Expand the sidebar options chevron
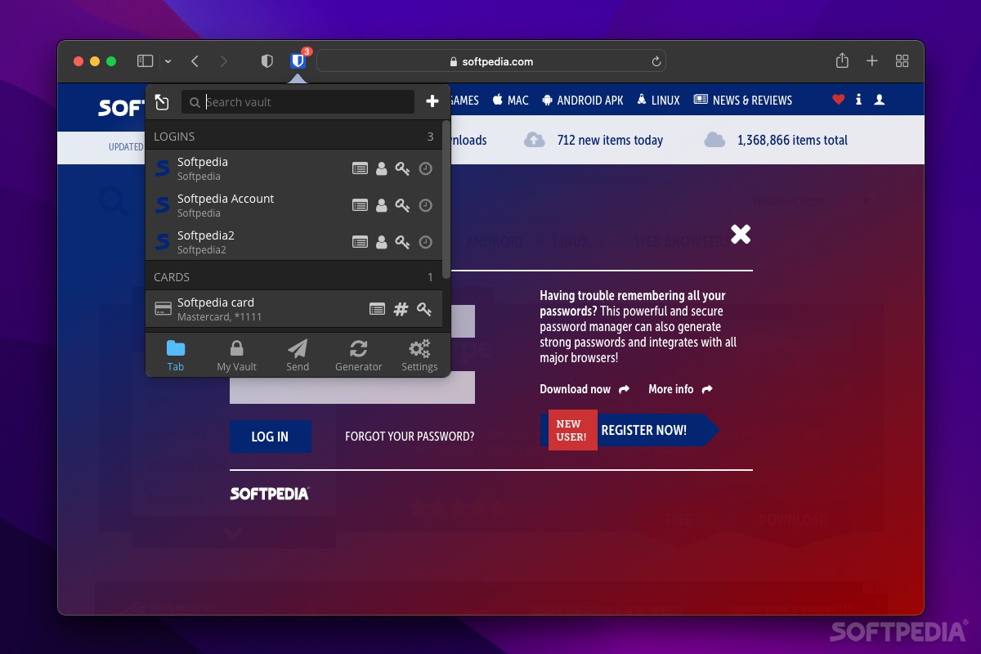981x654 pixels. pos(168,60)
